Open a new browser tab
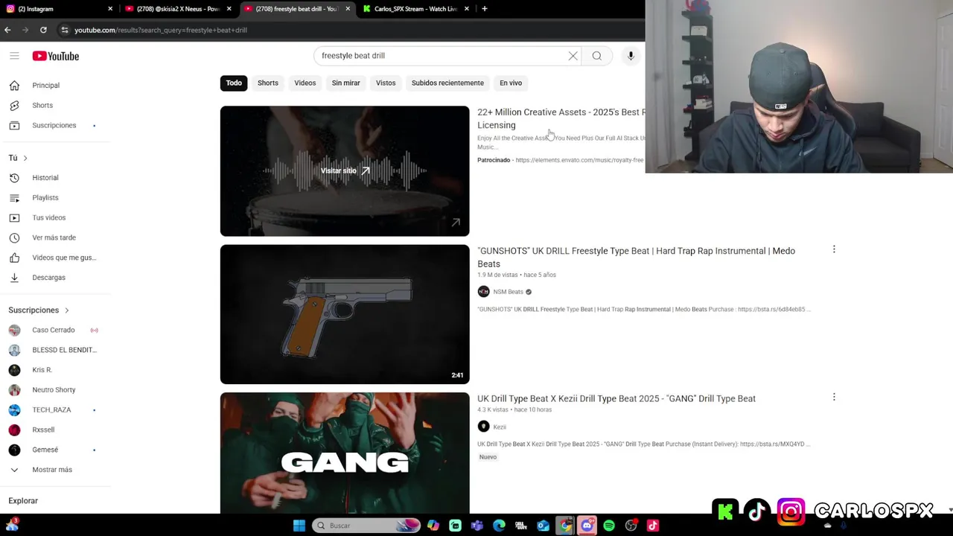The width and height of the screenshot is (953, 536). pyautogui.click(x=484, y=9)
